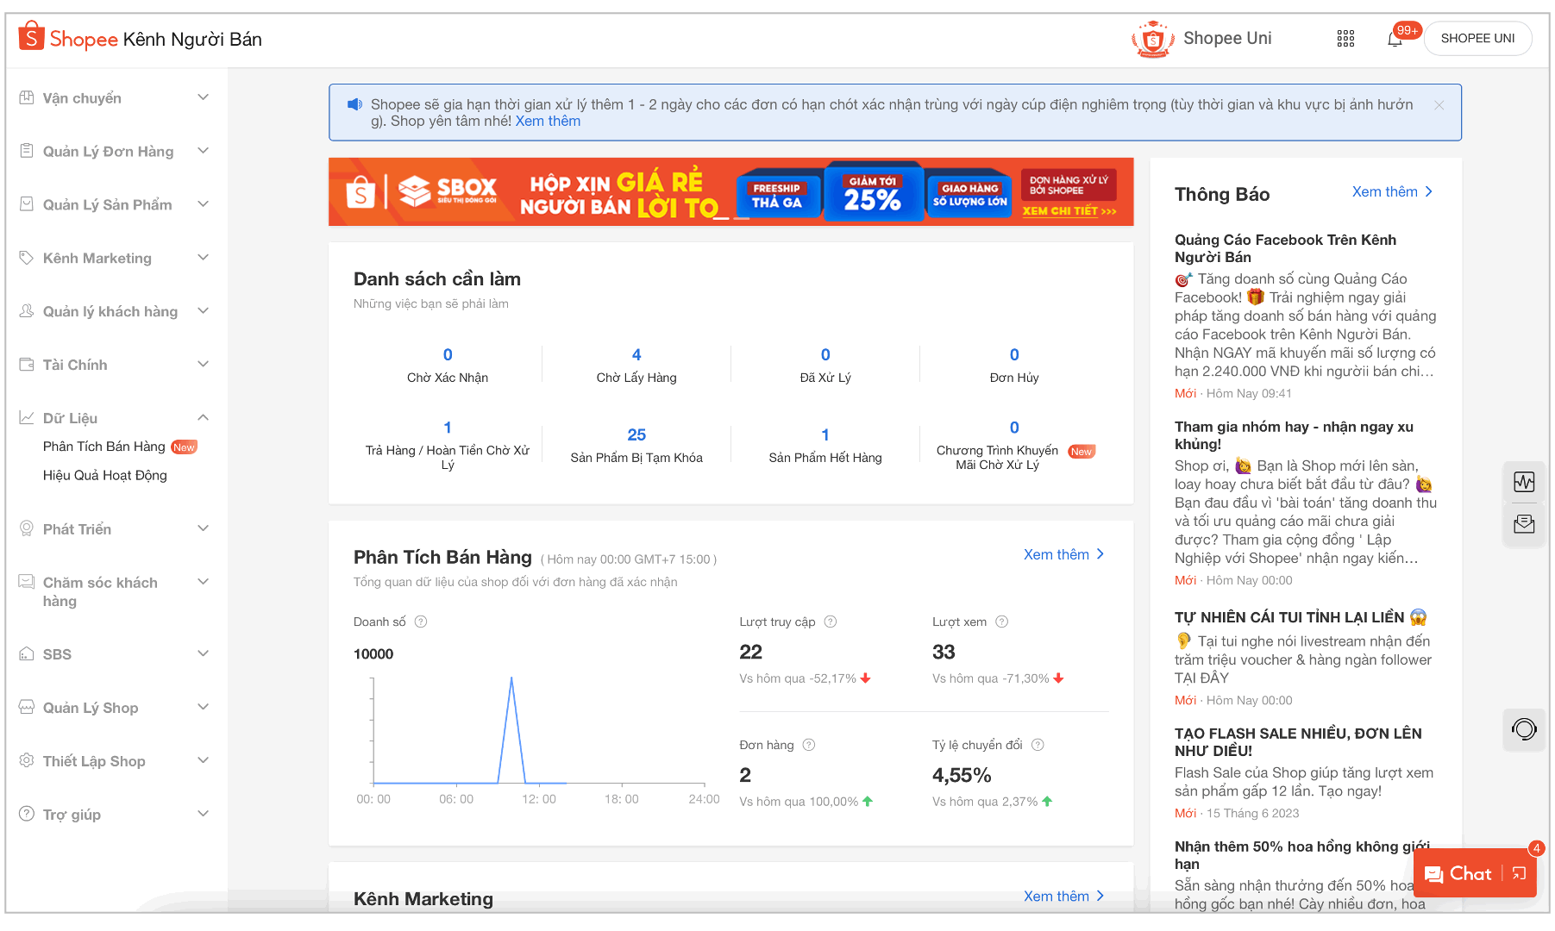Click the Kênh Marketing tag icon
Image resolution: width=1555 pixels, height=931 pixels.
tap(27, 258)
